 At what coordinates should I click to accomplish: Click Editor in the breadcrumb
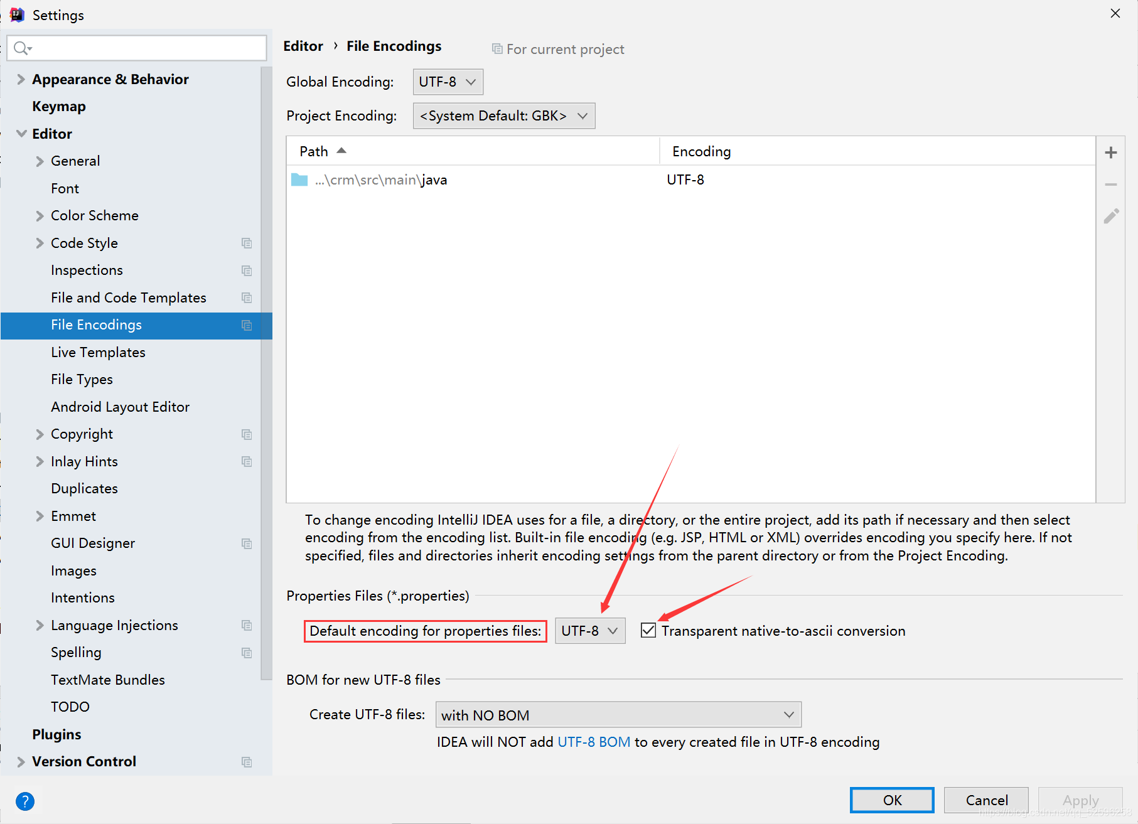point(303,46)
